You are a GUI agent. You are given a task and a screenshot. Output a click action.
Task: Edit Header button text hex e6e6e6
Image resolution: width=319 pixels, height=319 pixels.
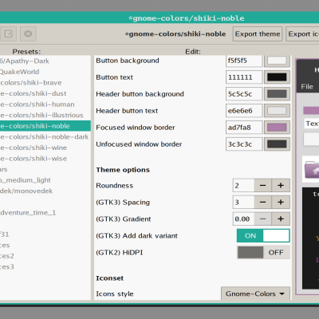coord(244,111)
